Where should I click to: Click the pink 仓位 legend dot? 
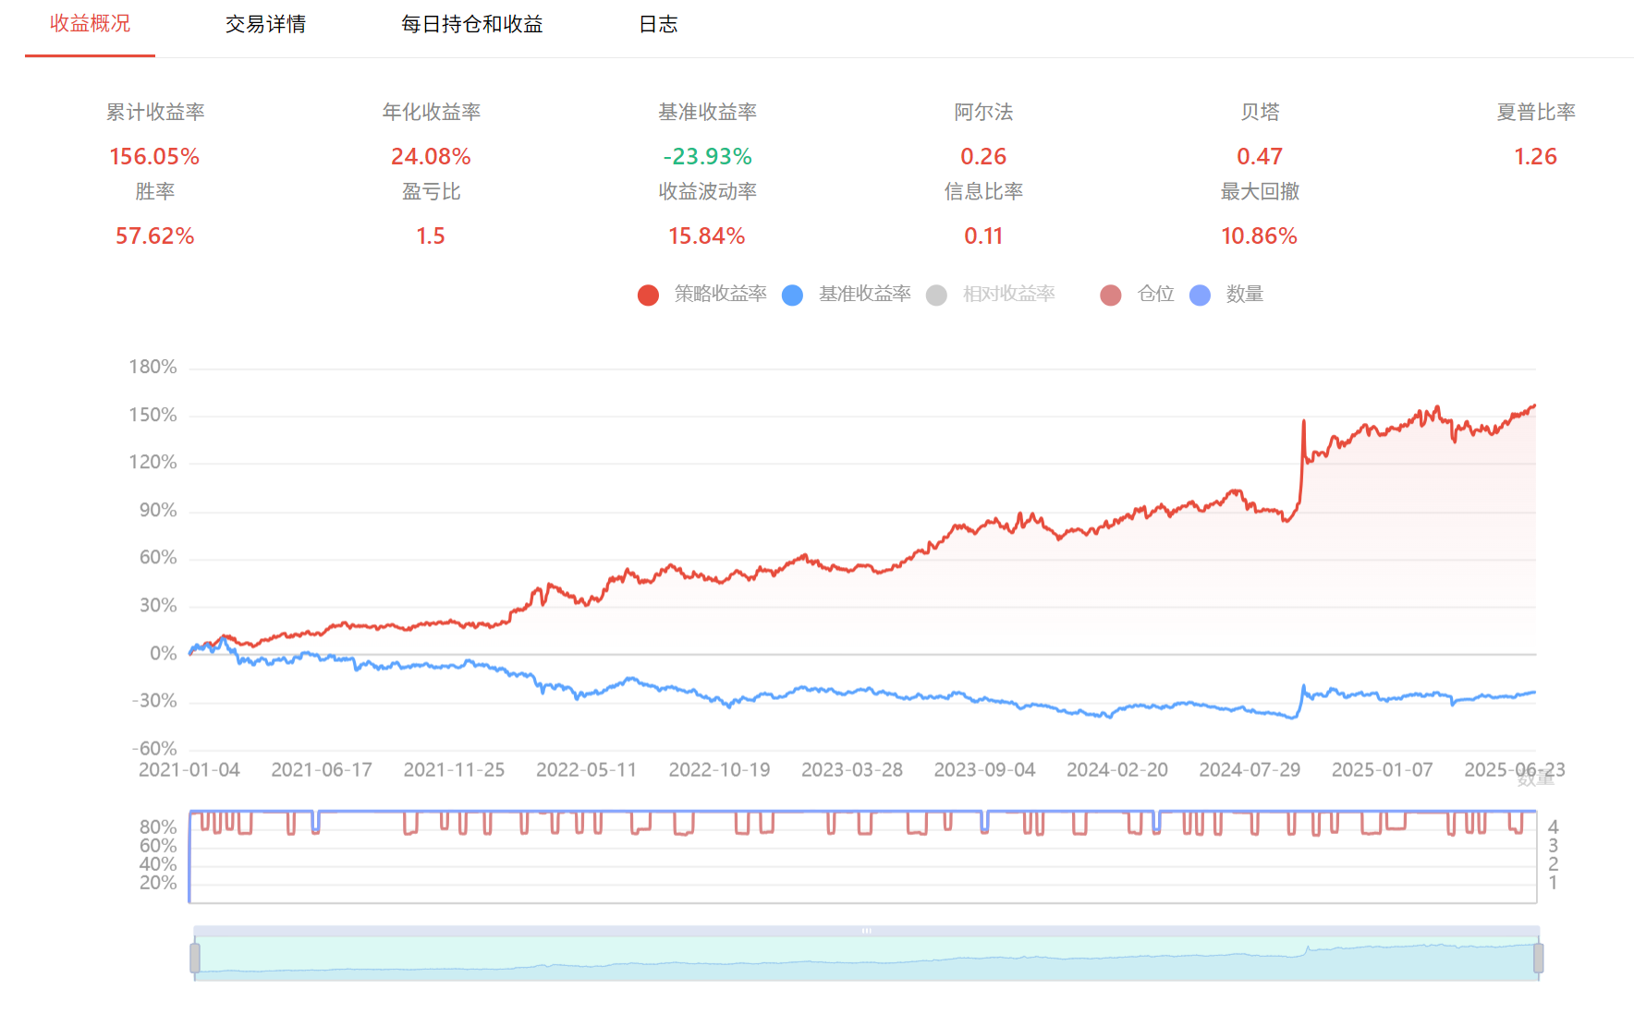[x=1111, y=296]
